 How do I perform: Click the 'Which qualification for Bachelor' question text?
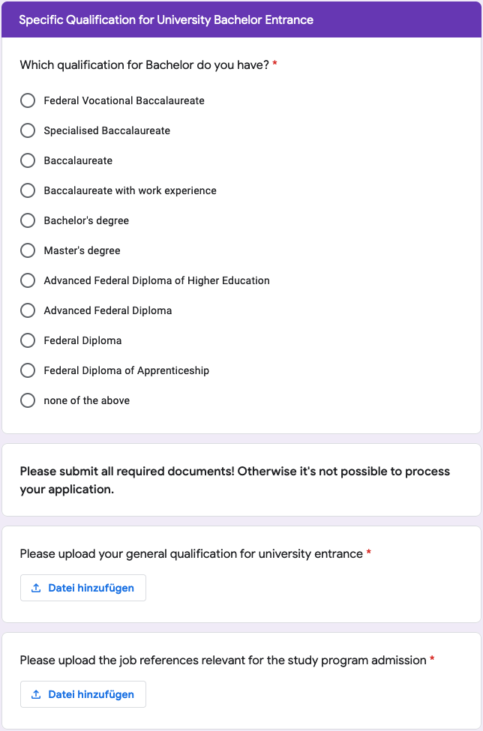143,65
